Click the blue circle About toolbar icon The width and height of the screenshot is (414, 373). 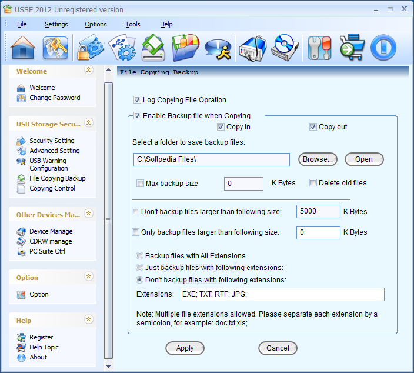pyautogui.click(x=383, y=48)
